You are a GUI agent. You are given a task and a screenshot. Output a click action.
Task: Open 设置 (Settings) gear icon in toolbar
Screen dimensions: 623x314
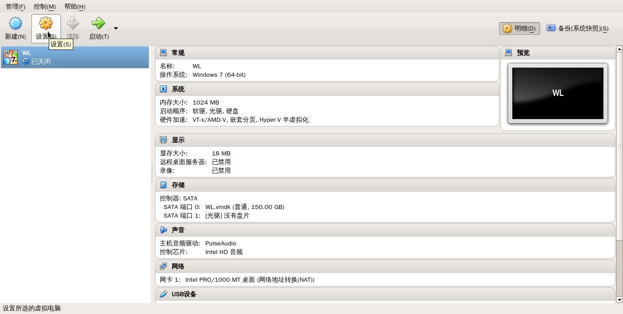tap(46, 23)
